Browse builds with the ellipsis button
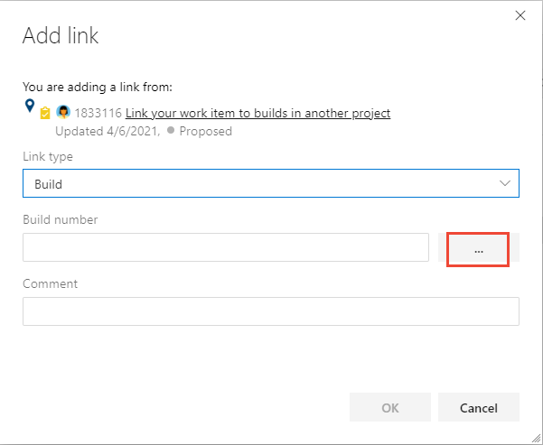Screen dimensions: 543x445 pyautogui.click(x=478, y=249)
